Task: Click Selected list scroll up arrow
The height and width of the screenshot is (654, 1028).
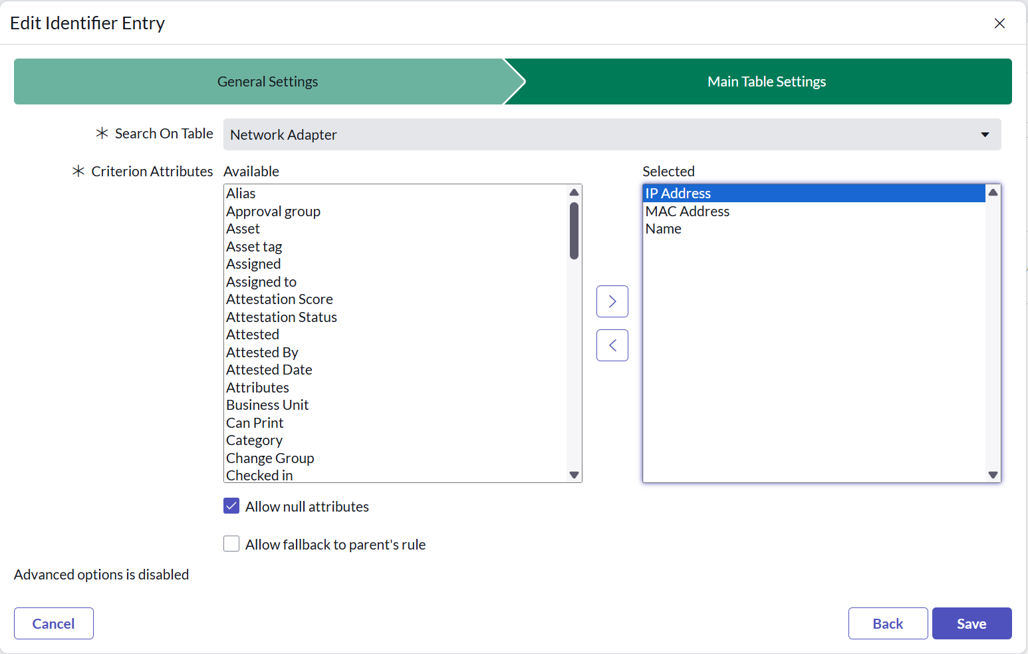Action: [x=993, y=192]
